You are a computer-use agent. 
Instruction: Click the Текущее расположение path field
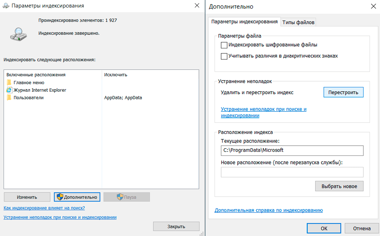coord(292,150)
